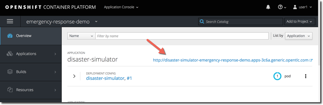Click the search magnifier icon in catalog

[202, 21]
